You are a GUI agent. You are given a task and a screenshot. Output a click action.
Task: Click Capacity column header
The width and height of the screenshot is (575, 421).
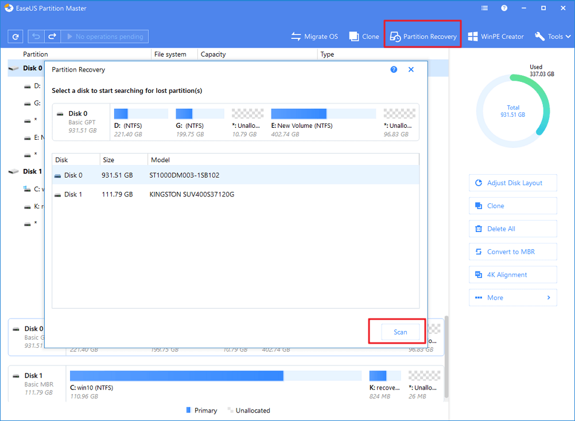[213, 54]
